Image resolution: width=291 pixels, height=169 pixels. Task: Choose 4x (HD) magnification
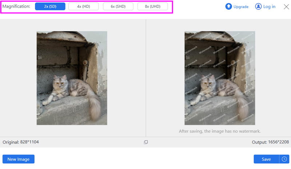pyautogui.click(x=84, y=6)
